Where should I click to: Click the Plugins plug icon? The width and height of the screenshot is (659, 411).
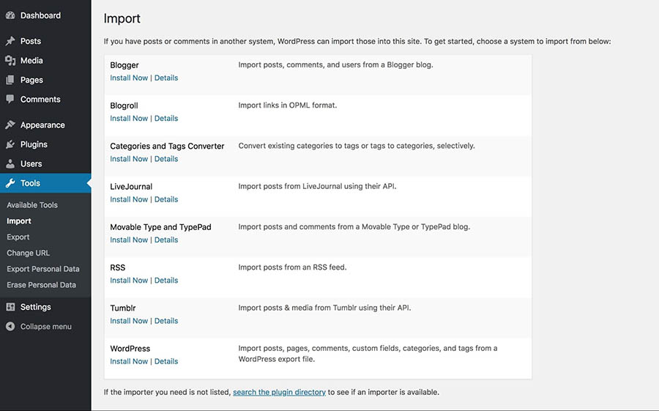pyautogui.click(x=10, y=144)
